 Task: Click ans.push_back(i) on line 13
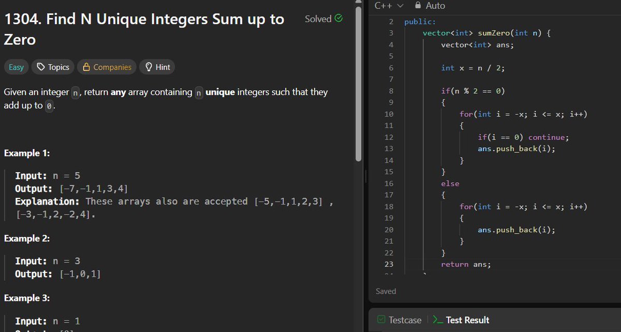(516, 149)
